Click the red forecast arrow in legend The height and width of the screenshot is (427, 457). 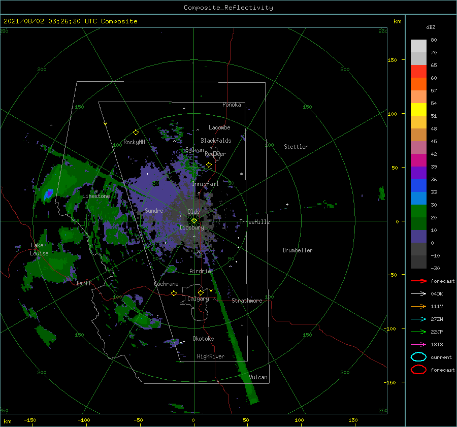(x=418, y=281)
